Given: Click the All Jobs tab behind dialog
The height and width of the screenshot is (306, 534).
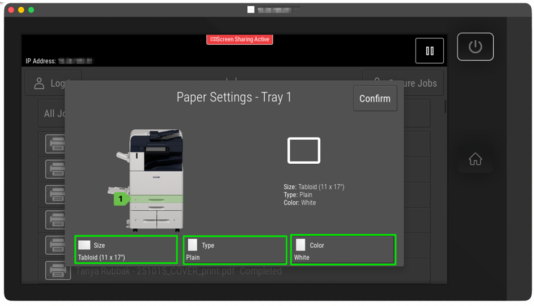Looking at the screenshot, I should tap(54, 113).
